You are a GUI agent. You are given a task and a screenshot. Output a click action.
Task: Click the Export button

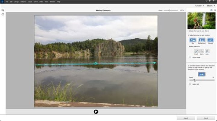186,118
